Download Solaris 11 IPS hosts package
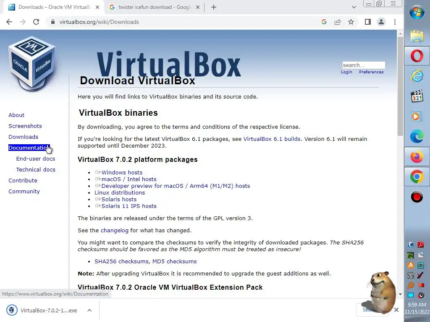The image size is (430, 322). coord(129,206)
